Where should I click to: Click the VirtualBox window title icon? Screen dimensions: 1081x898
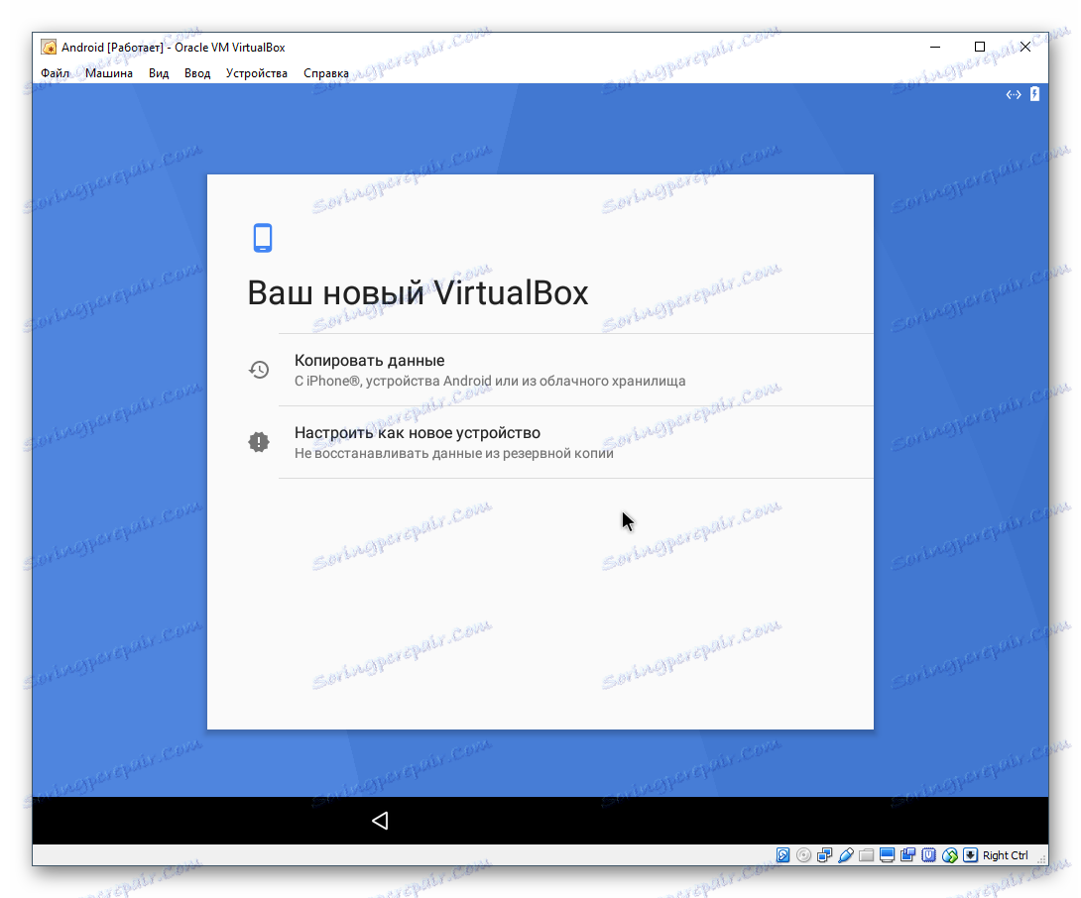49,47
